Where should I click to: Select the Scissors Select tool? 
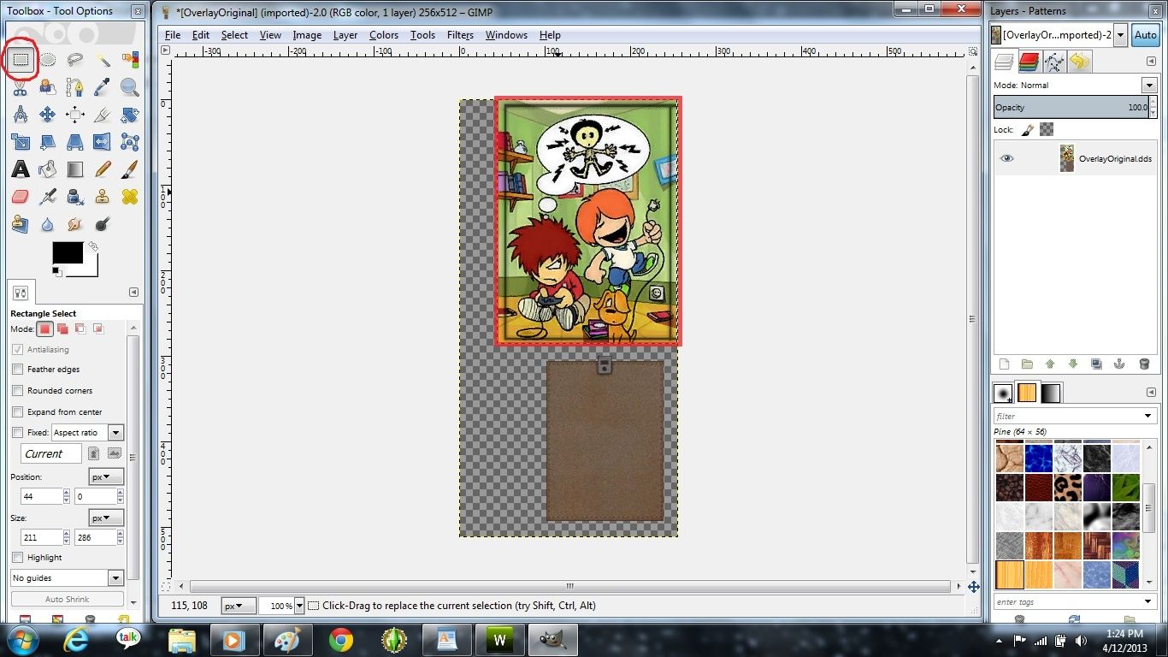tap(21, 87)
